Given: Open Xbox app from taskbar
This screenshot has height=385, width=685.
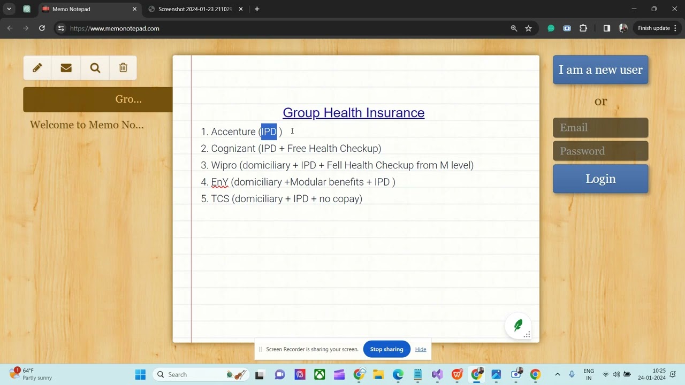Looking at the screenshot, I should [319, 374].
